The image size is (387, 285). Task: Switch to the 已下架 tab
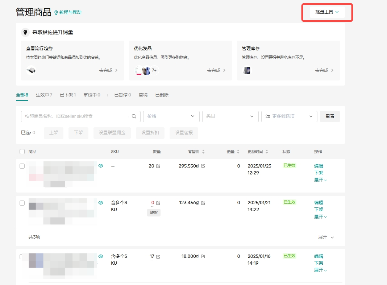click(67, 95)
